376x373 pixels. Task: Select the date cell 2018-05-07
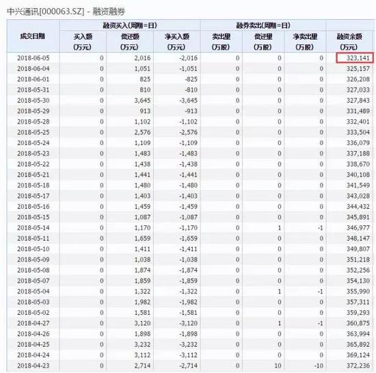point(33,281)
